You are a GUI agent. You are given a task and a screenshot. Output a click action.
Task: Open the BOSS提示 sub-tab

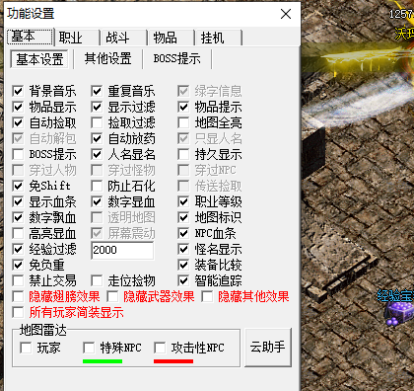[x=176, y=59]
